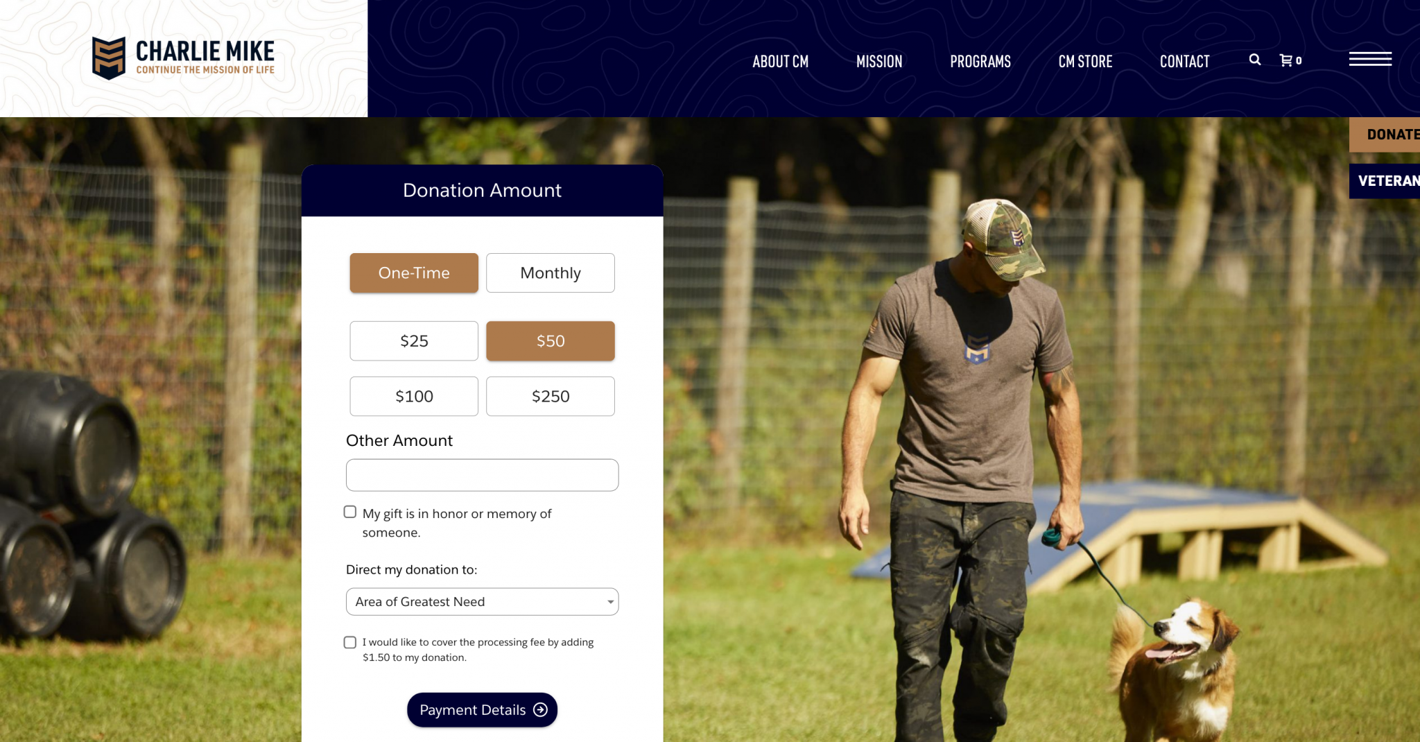1420x742 pixels.
Task: Select the Monthly donation frequency
Action: 551,273
